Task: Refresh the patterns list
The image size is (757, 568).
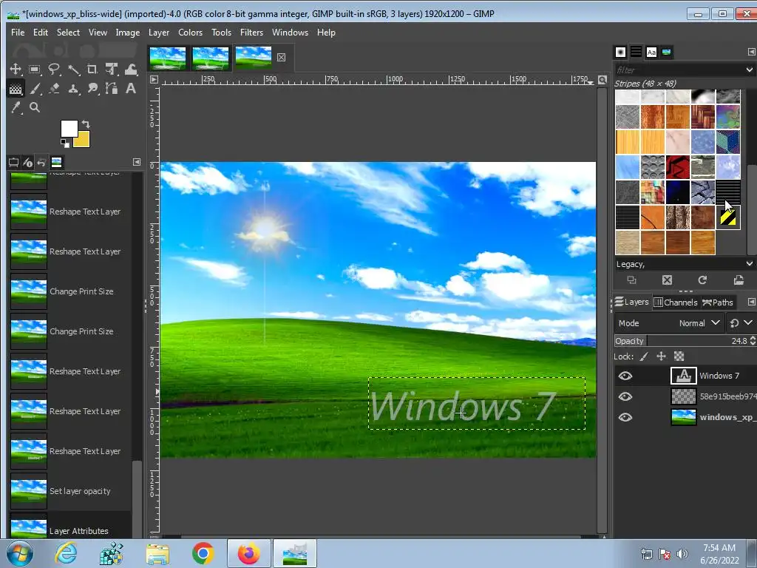Action: pos(702,280)
